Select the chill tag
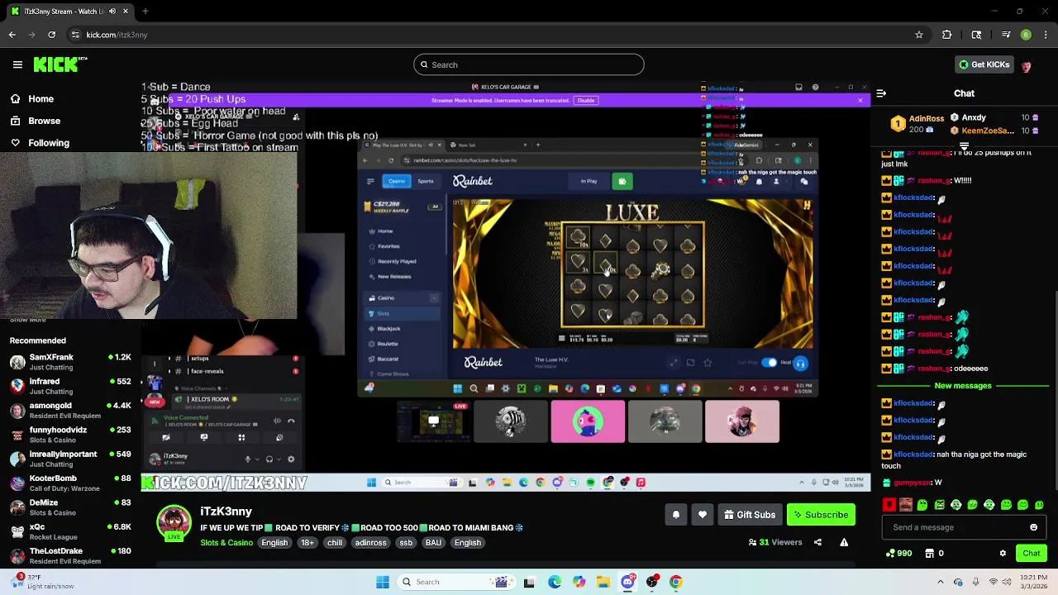Image resolution: width=1058 pixels, height=595 pixels. point(334,543)
